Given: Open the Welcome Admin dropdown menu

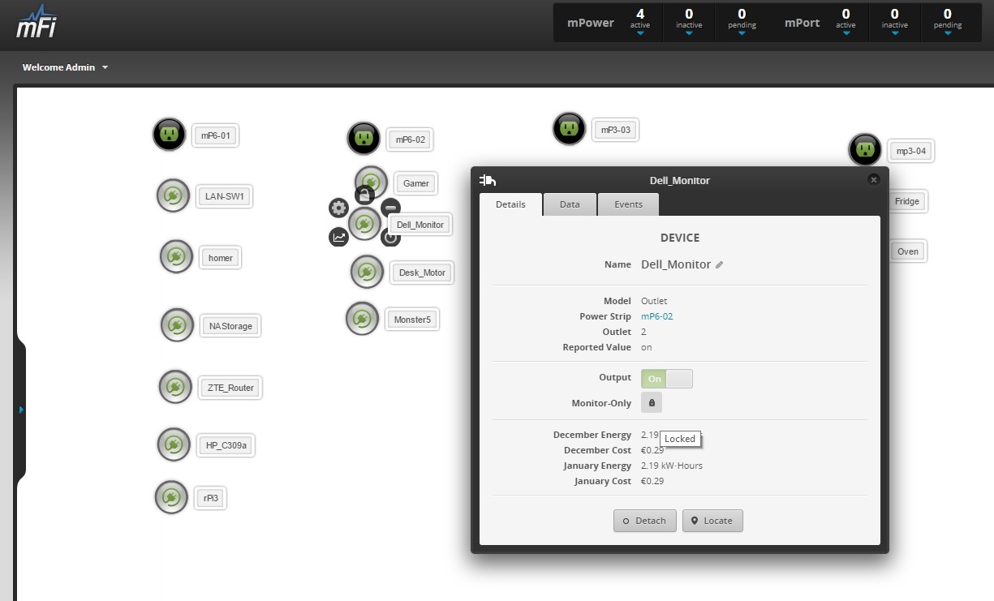Looking at the screenshot, I should [65, 67].
